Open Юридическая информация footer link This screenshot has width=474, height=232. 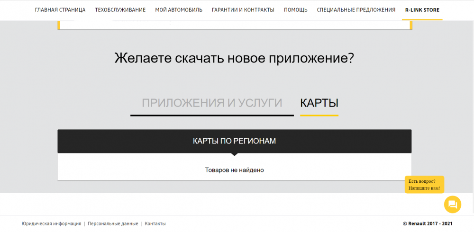(51, 224)
